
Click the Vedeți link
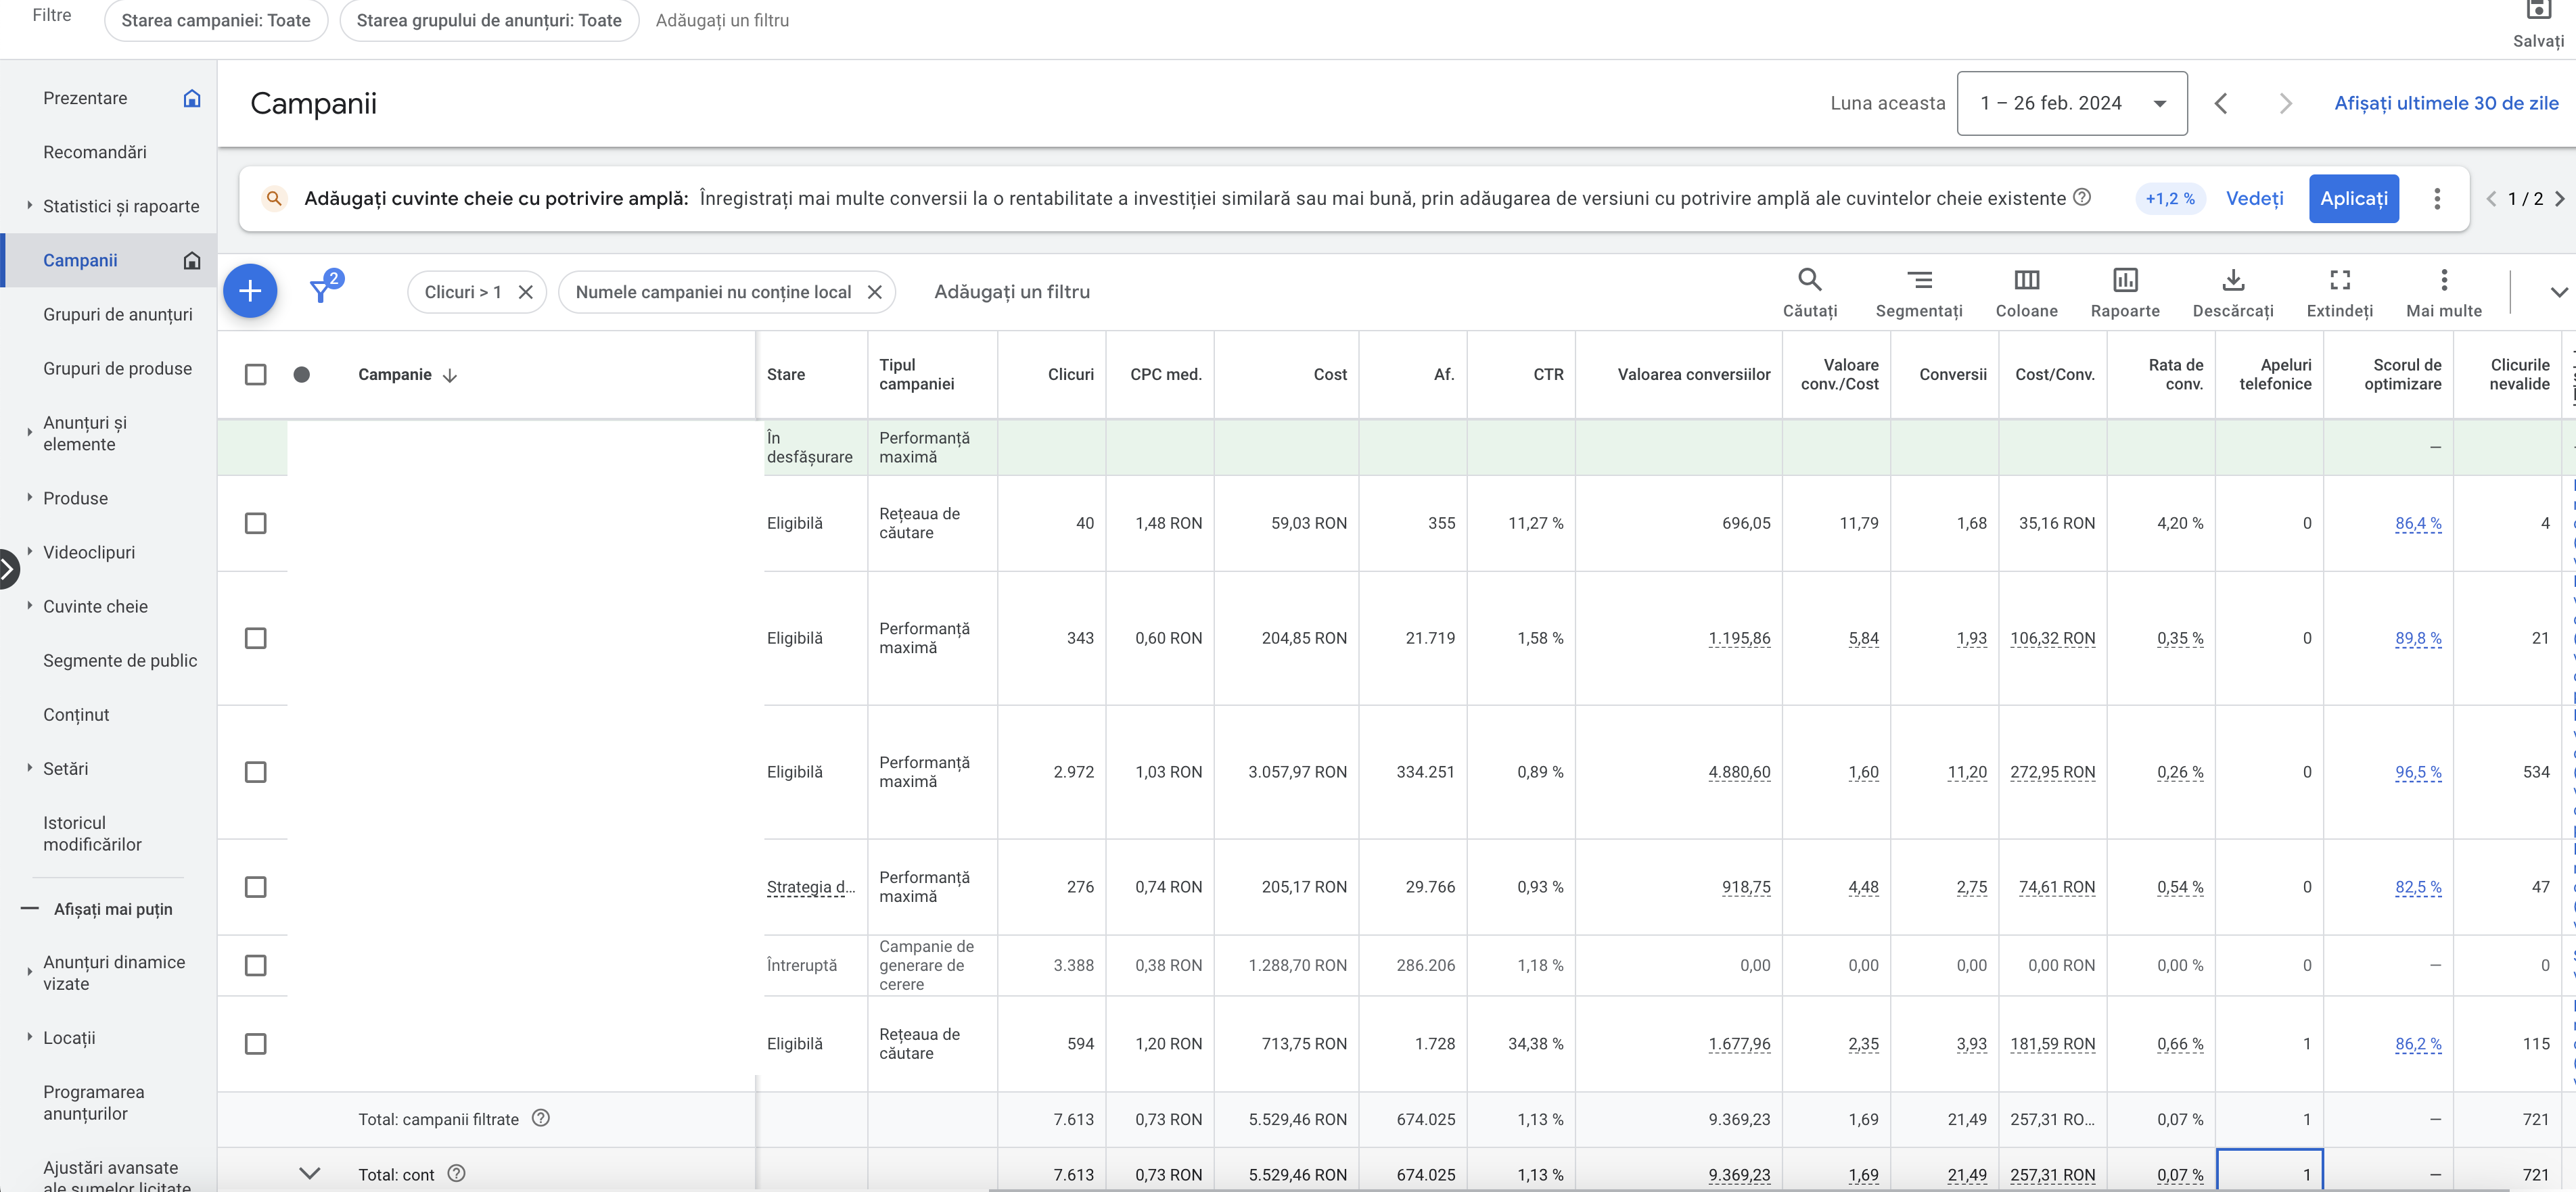pos(2254,198)
